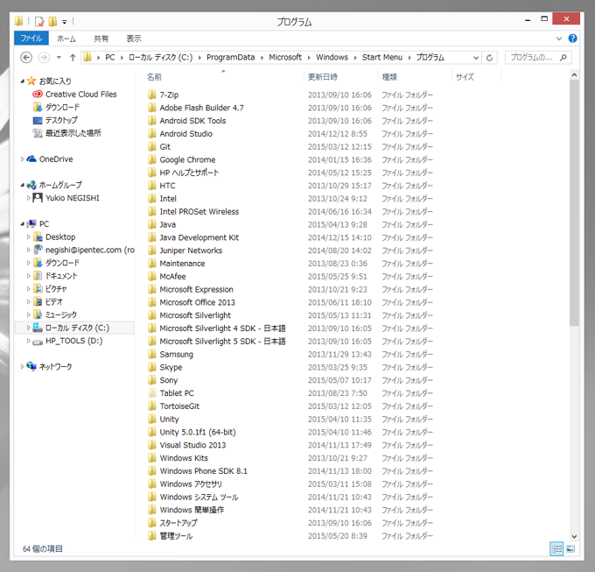The height and width of the screenshot is (572, 595).
Task: Sort by 更新日時 column header
Action: tap(340, 77)
